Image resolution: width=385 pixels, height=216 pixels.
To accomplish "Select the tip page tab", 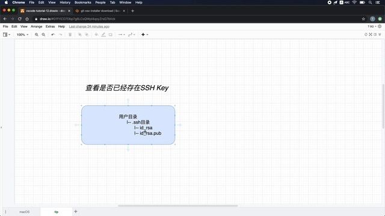I will click(x=56, y=212).
